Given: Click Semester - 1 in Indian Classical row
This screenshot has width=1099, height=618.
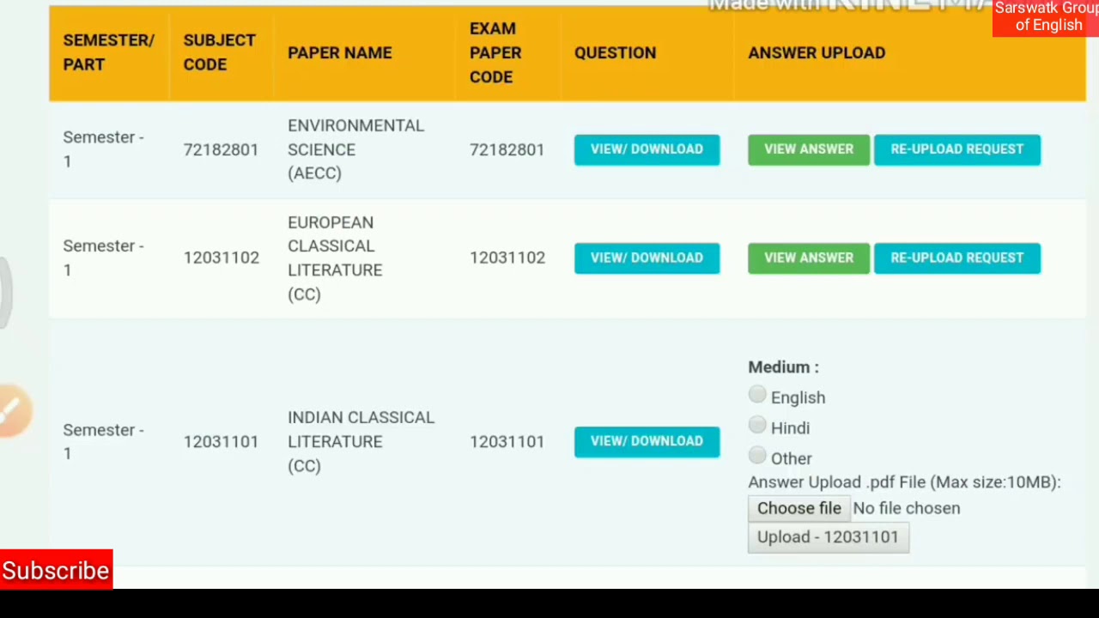Looking at the screenshot, I should (103, 442).
